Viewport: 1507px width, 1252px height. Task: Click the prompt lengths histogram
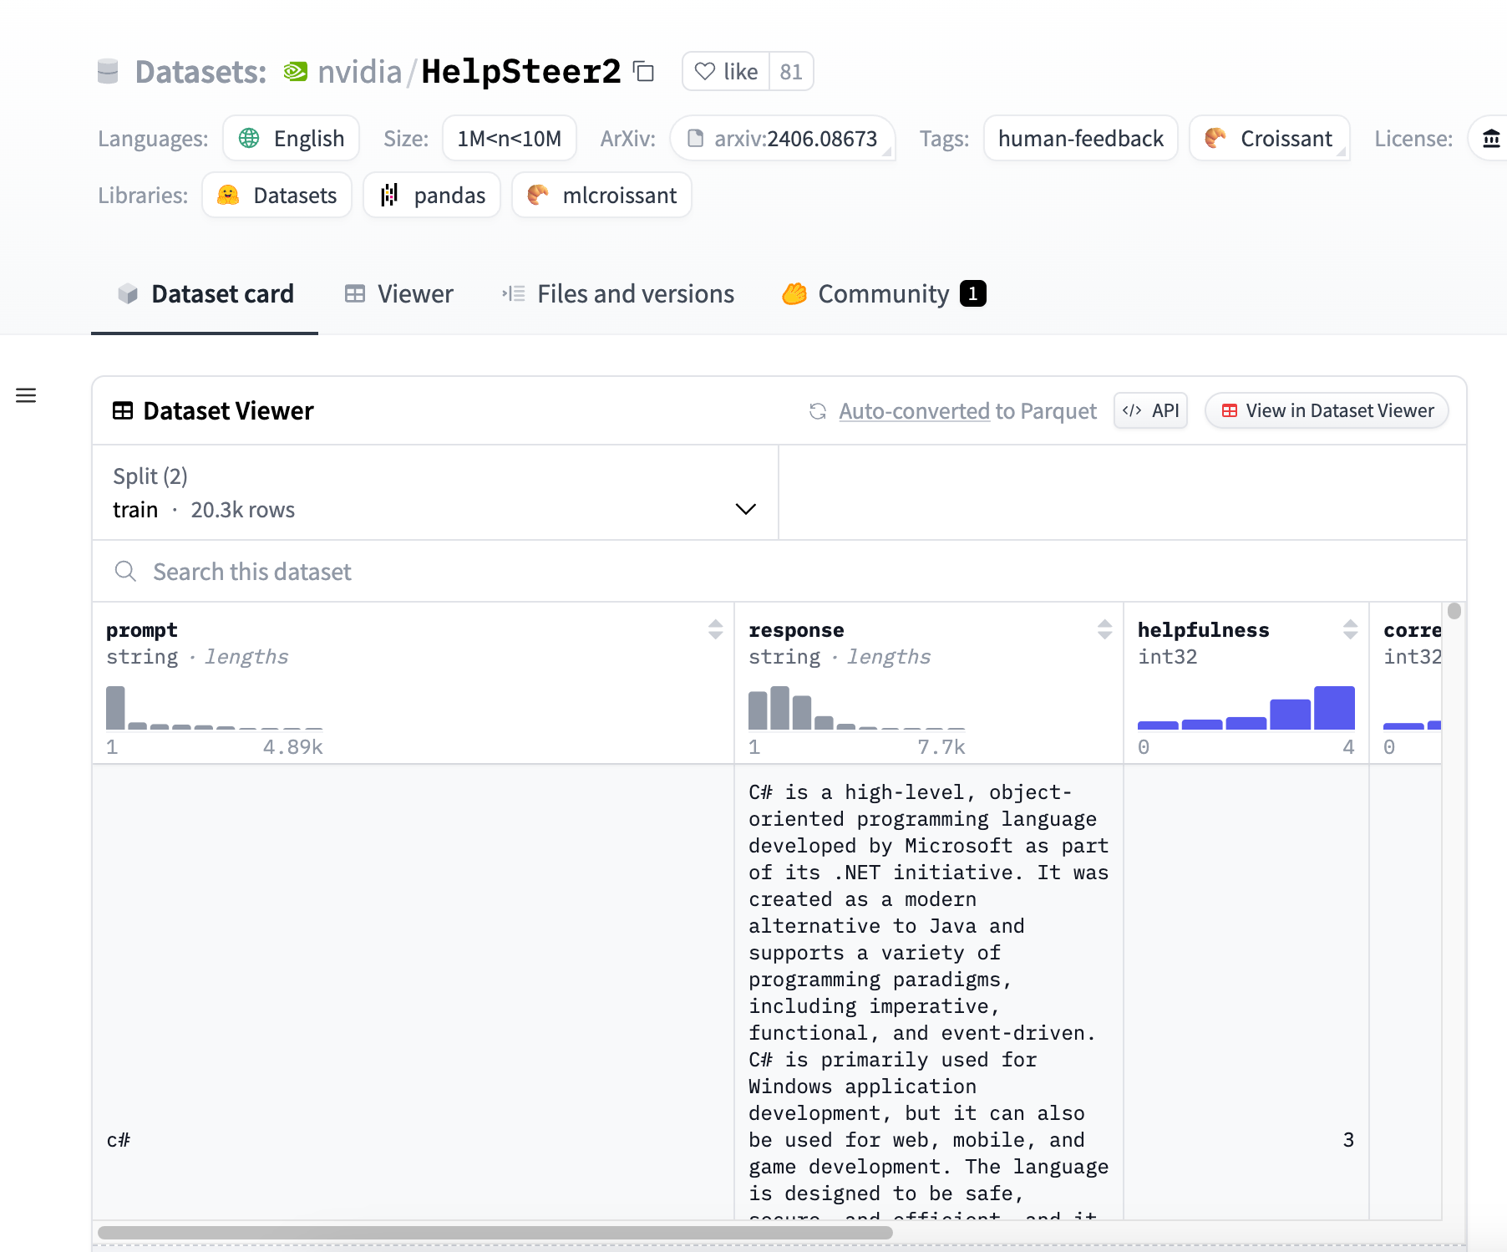click(214, 708)
